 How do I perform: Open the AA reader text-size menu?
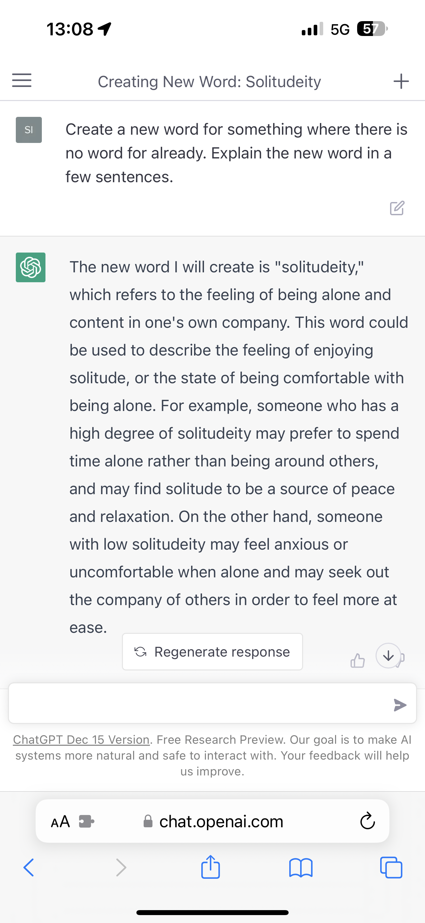click(x=60, y=821)
